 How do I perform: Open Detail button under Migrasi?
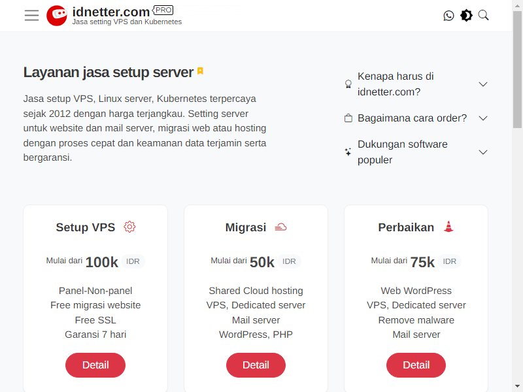tap(256, 365)
